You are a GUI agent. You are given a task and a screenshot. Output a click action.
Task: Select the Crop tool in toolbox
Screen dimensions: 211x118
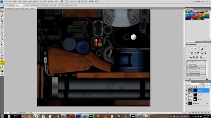[2, 21]
